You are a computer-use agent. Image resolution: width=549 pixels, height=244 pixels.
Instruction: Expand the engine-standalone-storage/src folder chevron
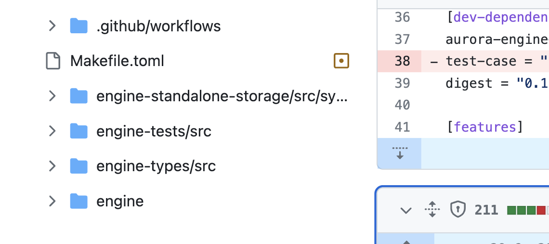click(52, 95)
